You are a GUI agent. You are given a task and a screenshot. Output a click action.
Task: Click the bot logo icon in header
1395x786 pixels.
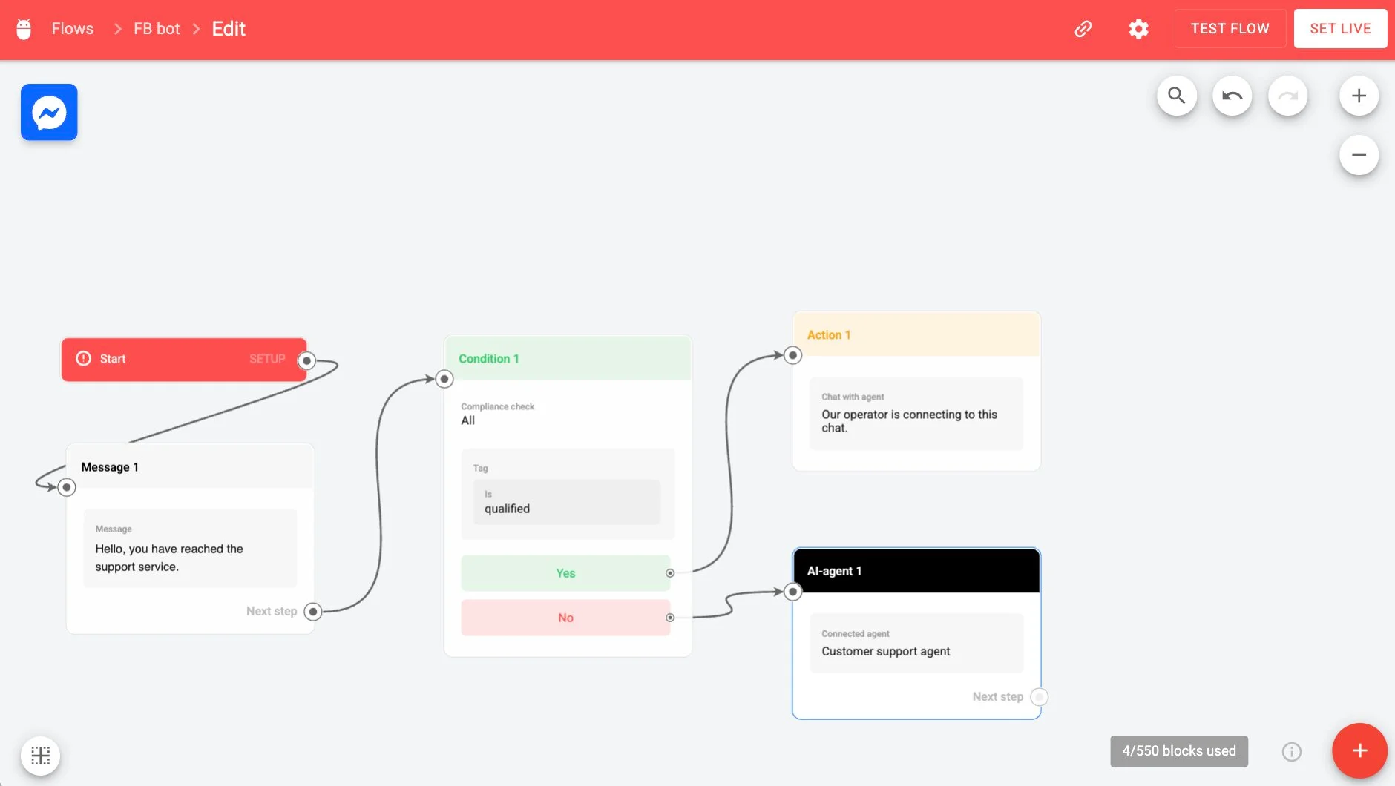click(24, 29)
